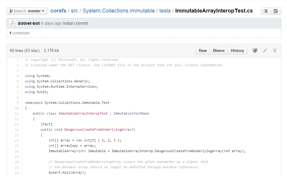View the dotnet-bot contributor profile
This screenshot has width=287, height=176.
(29, 23)
